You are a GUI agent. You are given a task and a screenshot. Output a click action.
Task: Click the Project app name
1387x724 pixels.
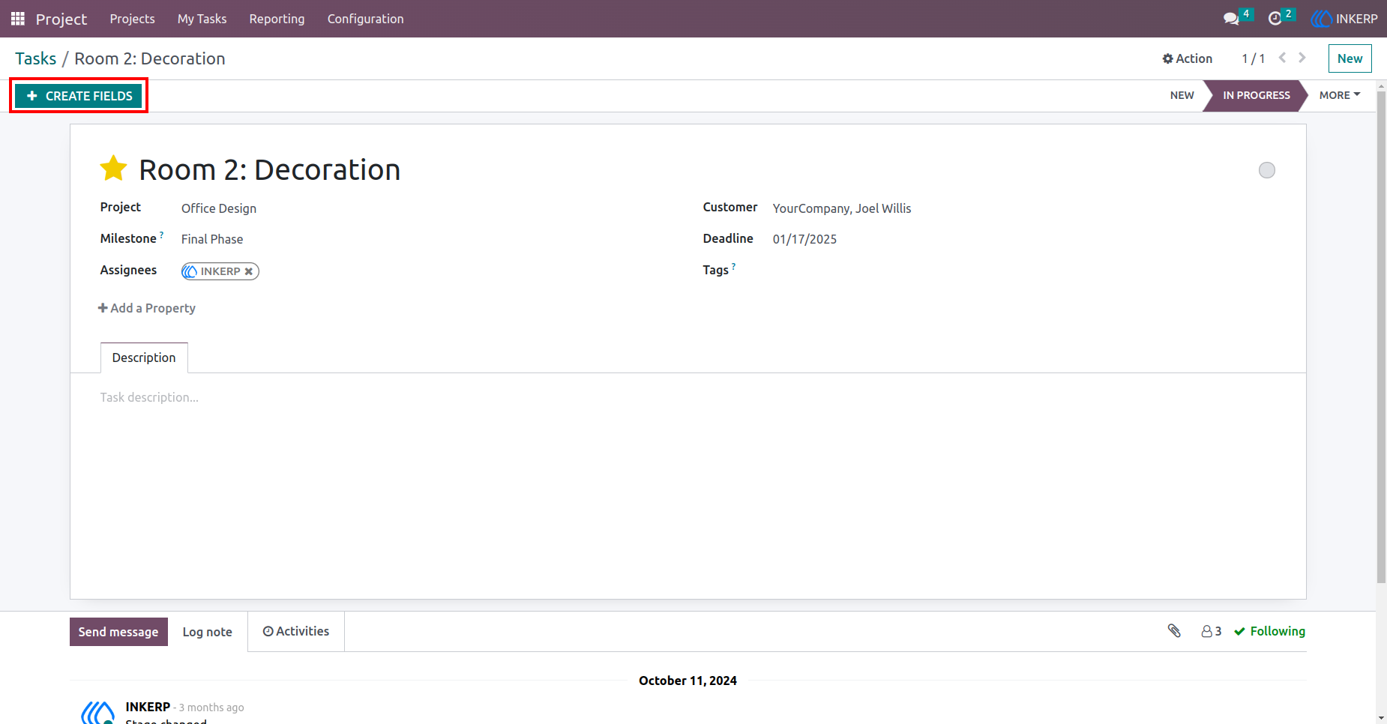[61, 19]
